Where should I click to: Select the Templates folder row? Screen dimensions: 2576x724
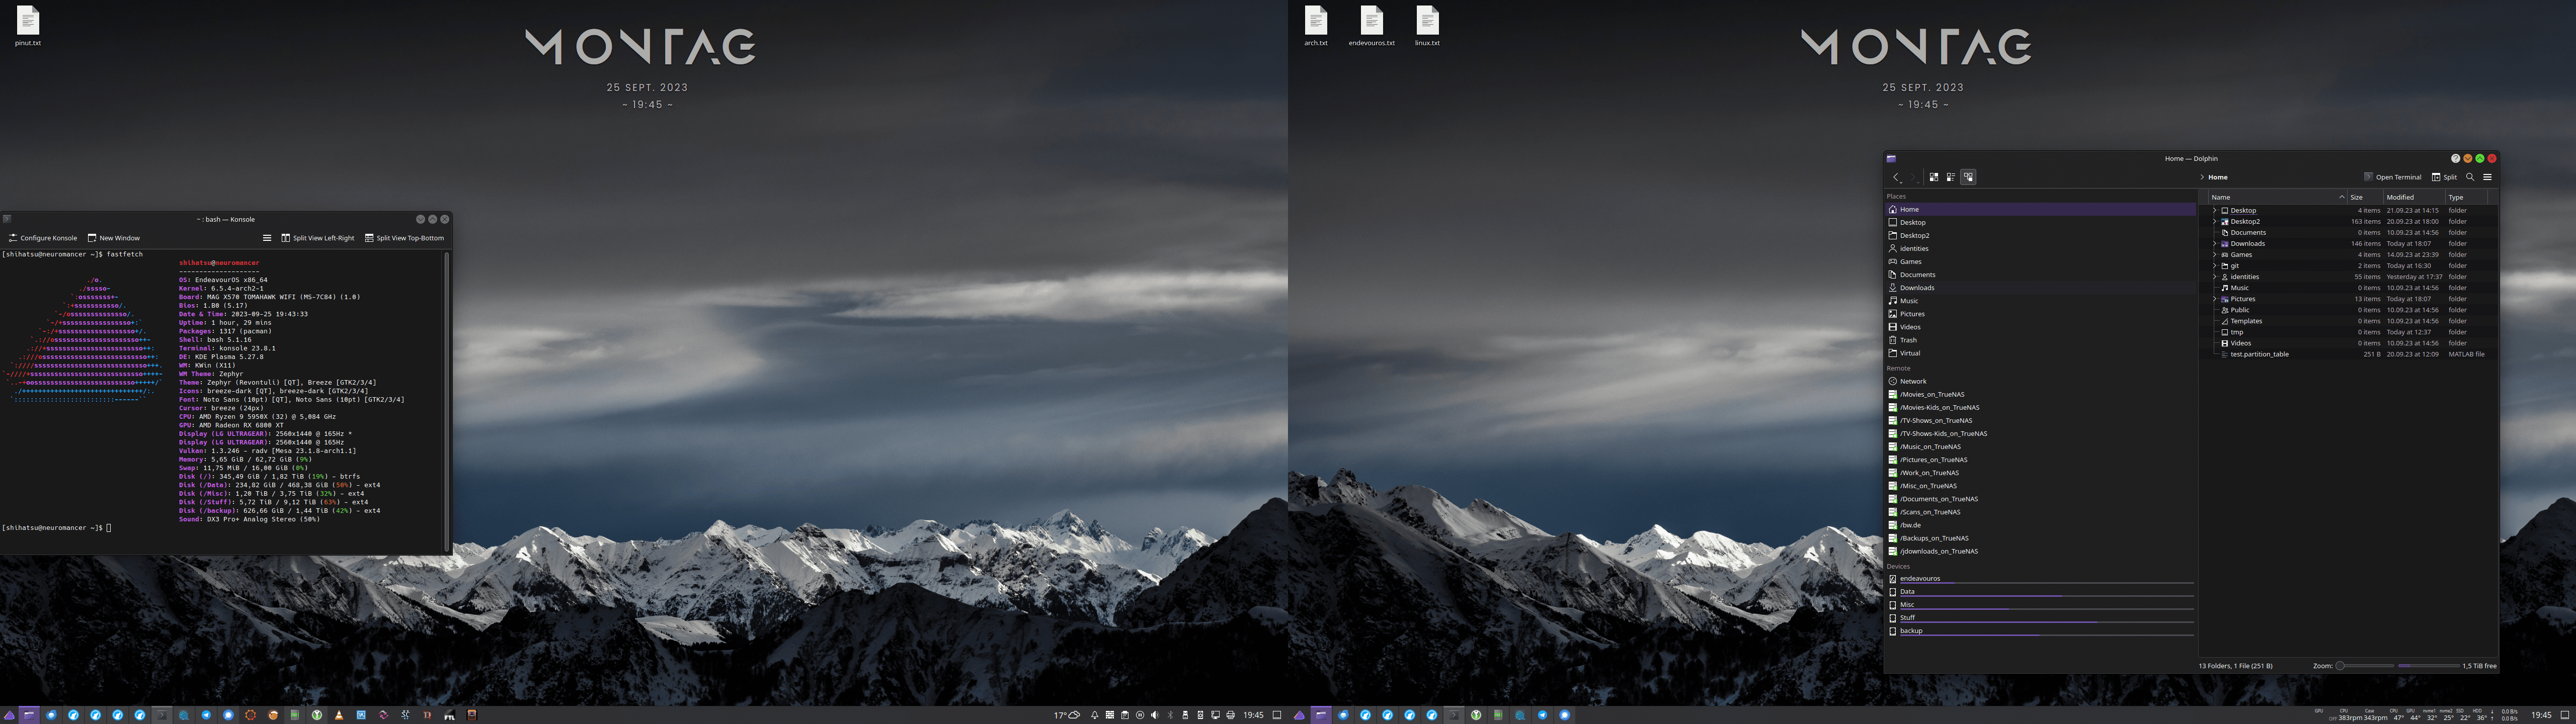(x=2347, y=321)
